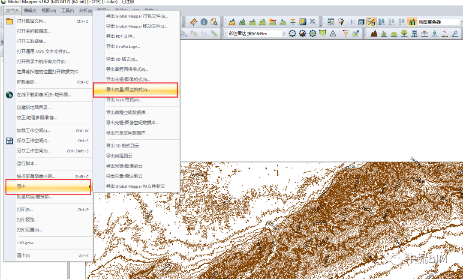Click 打开空间数据库 menu item
The image size is (463, 279).
[x=48, y=31]
